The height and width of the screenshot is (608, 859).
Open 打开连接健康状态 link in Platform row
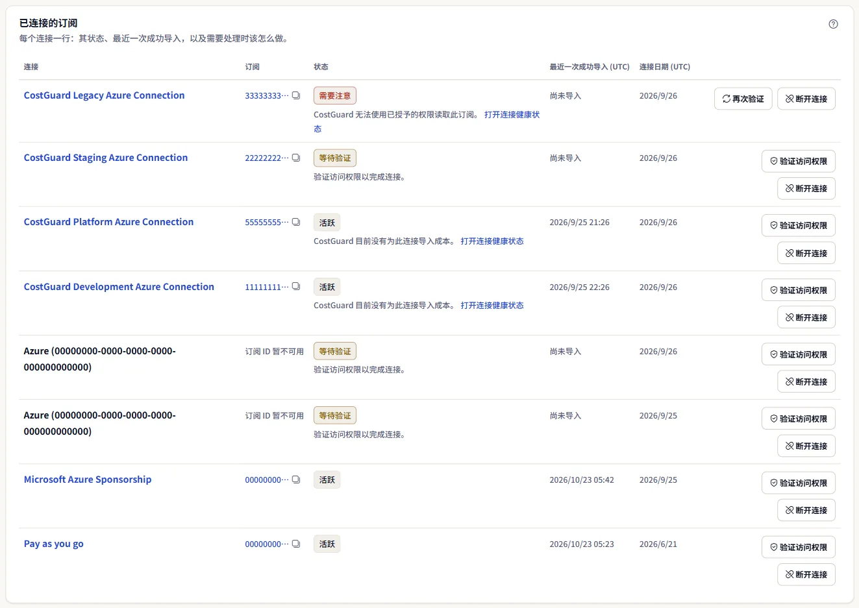point(492,241)
